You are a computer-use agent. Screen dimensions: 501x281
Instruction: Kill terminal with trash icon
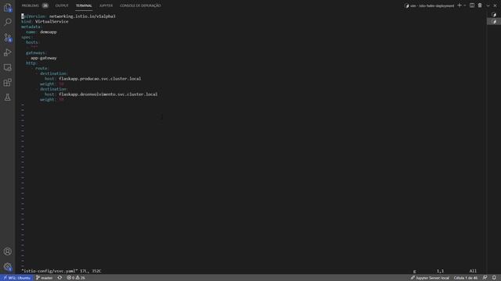(x=480, y=5)
